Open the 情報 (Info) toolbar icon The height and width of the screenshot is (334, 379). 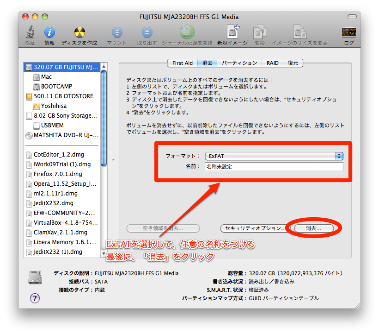coord(49,32)
